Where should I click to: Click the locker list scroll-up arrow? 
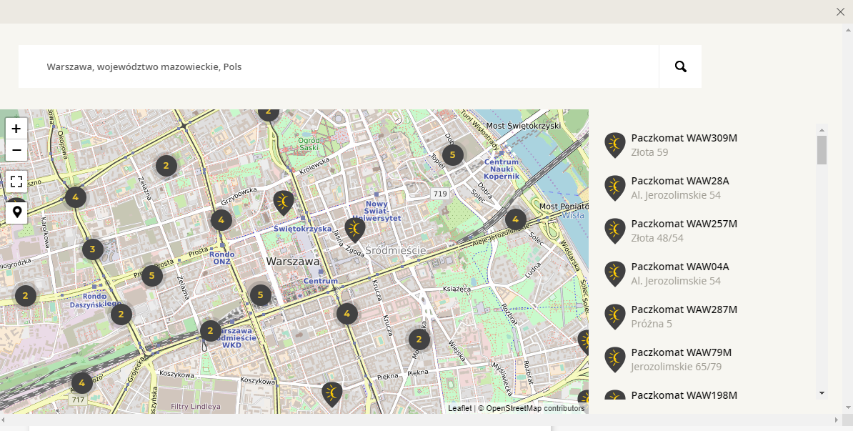(822, 129)
